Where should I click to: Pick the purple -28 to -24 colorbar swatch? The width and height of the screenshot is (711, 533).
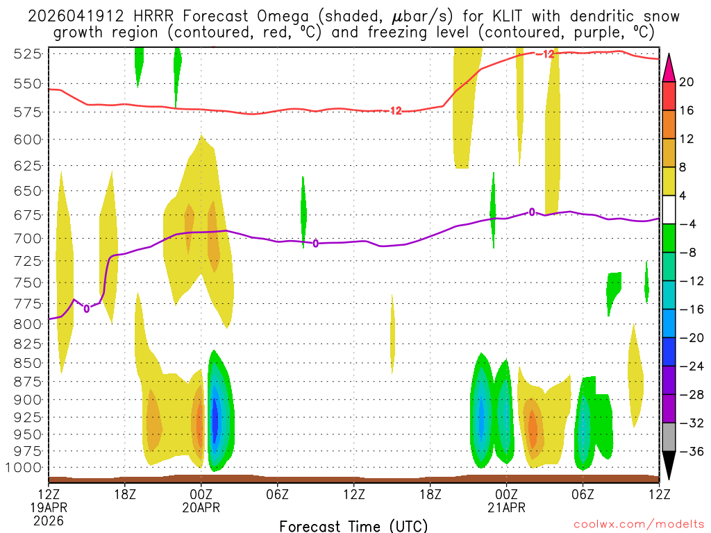click(669, 380)
